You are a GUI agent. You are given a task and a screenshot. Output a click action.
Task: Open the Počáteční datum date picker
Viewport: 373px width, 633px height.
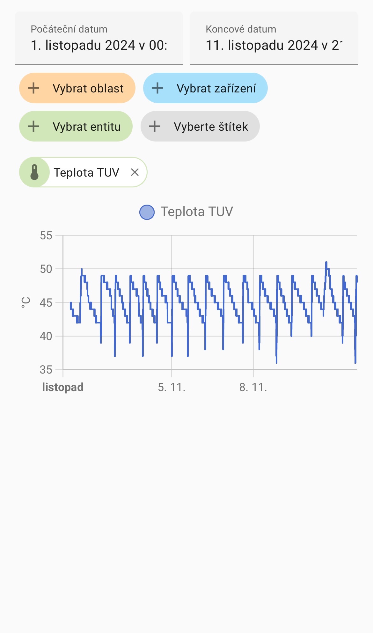tap(99, 38)
